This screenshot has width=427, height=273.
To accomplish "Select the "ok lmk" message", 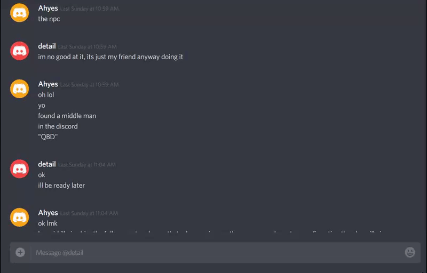I will click(48, 223).
